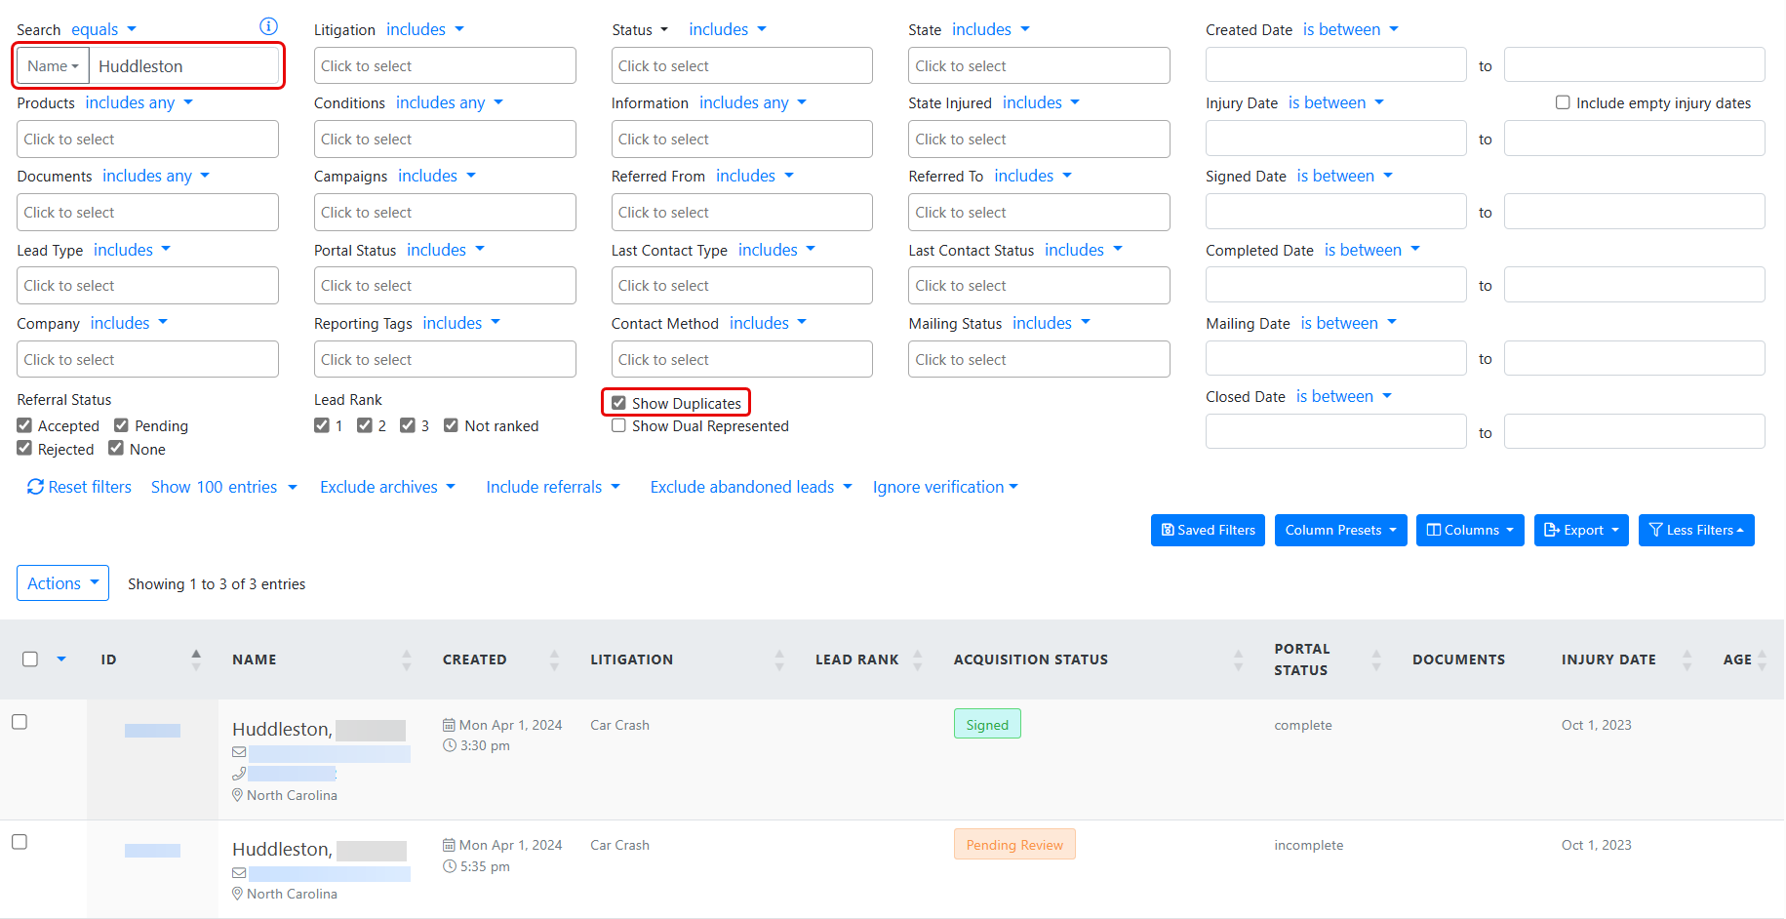Select the first Huddleston row checkbox

pos(20,722)
